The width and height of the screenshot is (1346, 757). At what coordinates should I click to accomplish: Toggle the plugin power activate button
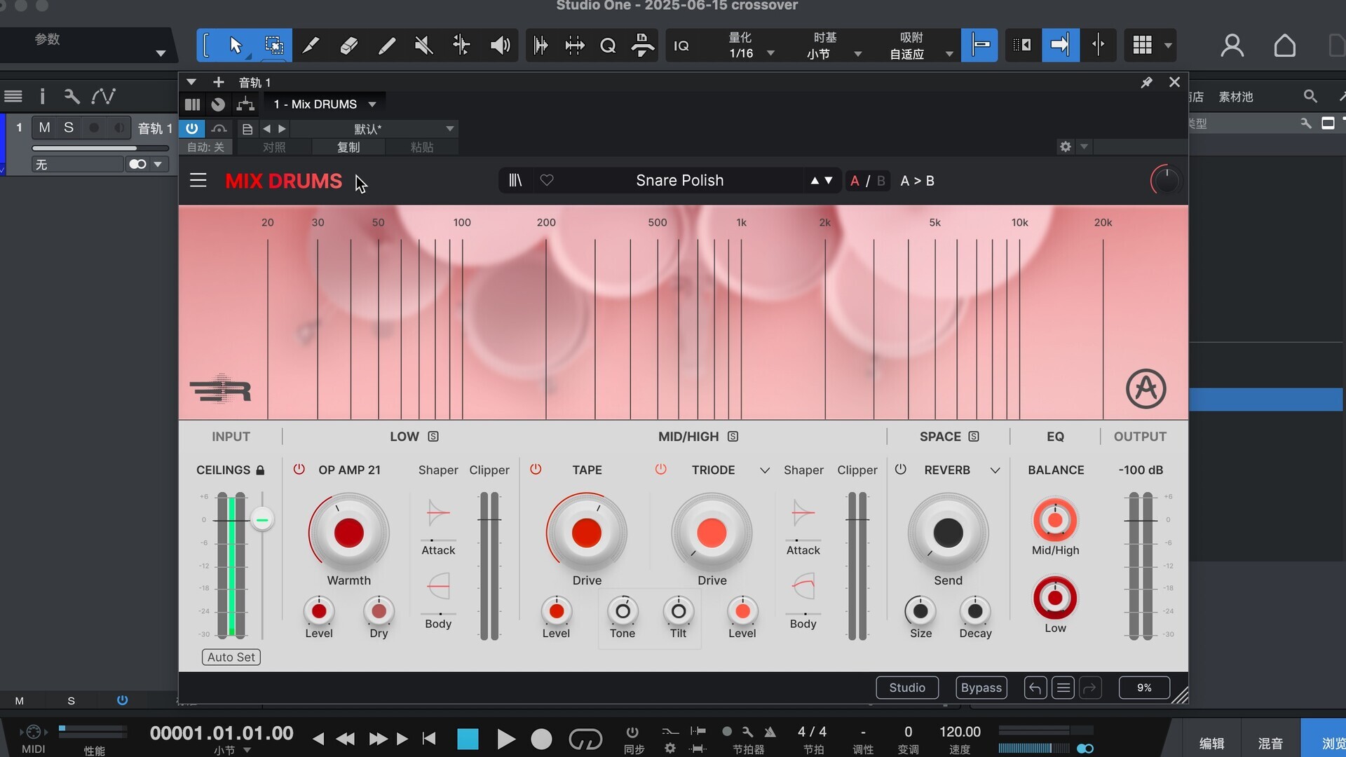click(191, 128)
